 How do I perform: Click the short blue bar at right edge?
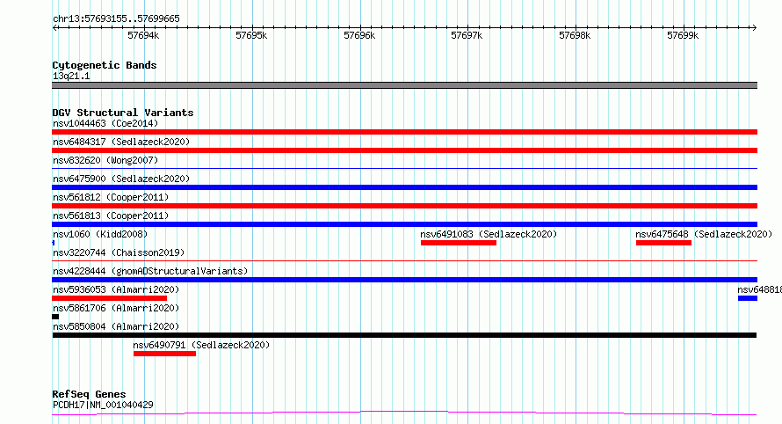pos(748,298)
